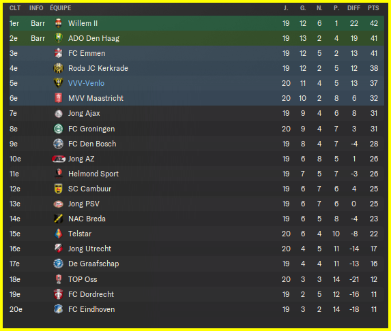Click the Willem II club crest

[x=59, y=23]
